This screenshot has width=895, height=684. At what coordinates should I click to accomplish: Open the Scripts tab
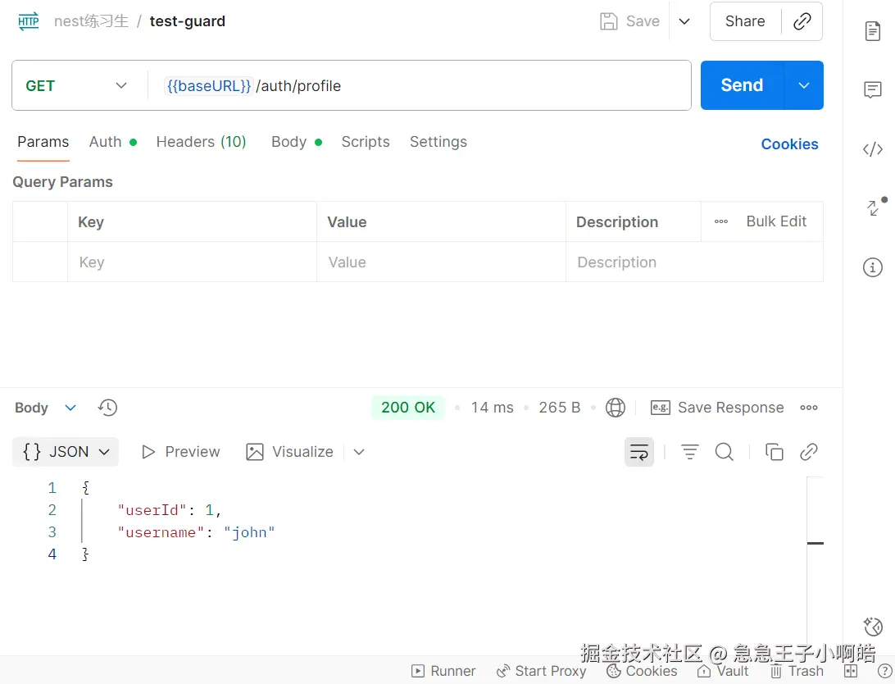[x=366, y=142]
